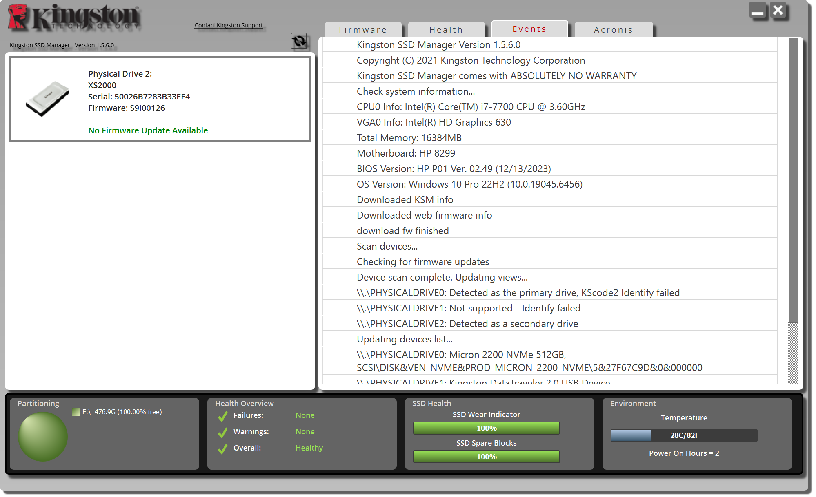Viewport: 816px width, 497px height.
Task: Click the refresh drive scan icon
Action: [299, 41]
